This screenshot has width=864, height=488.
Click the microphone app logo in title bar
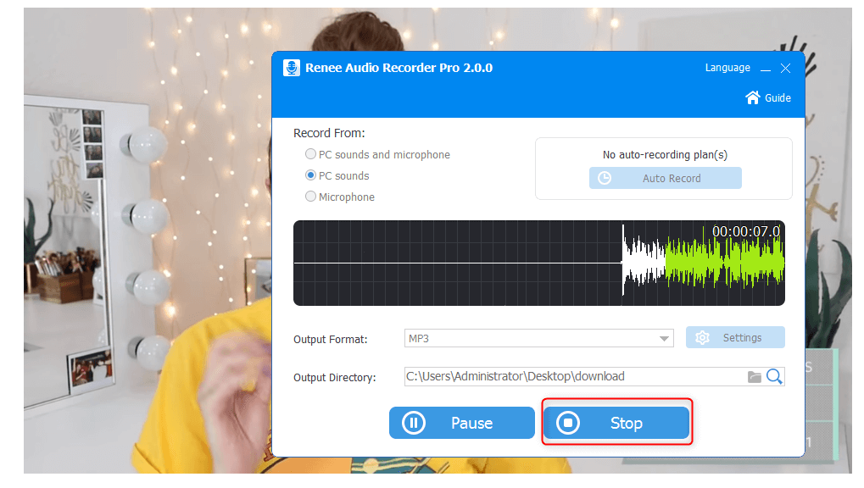click(x=292, y=68)
